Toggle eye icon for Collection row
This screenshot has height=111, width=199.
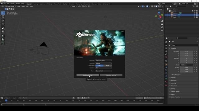click(195, 11)
